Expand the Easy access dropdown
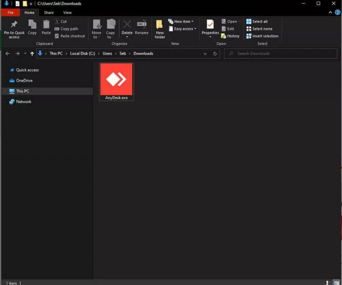Viewport: 342px width, 285px height. 195,29
